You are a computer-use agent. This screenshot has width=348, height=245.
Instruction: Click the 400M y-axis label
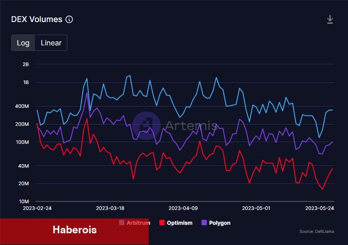click(x=22, y=106)
